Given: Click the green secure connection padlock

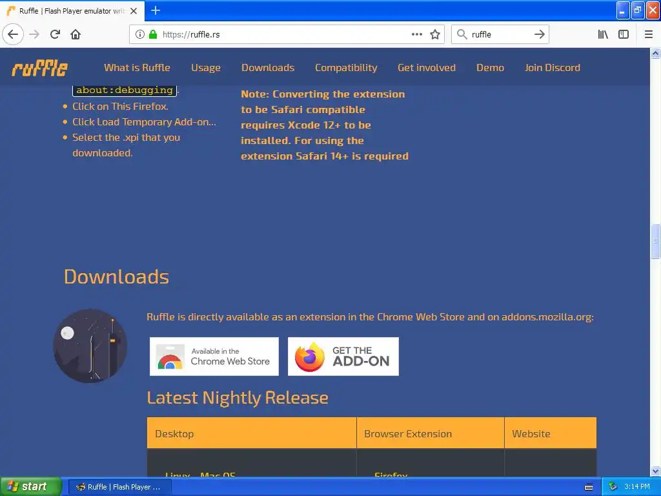Looking at the screenshot, I should tap(153, 34).
